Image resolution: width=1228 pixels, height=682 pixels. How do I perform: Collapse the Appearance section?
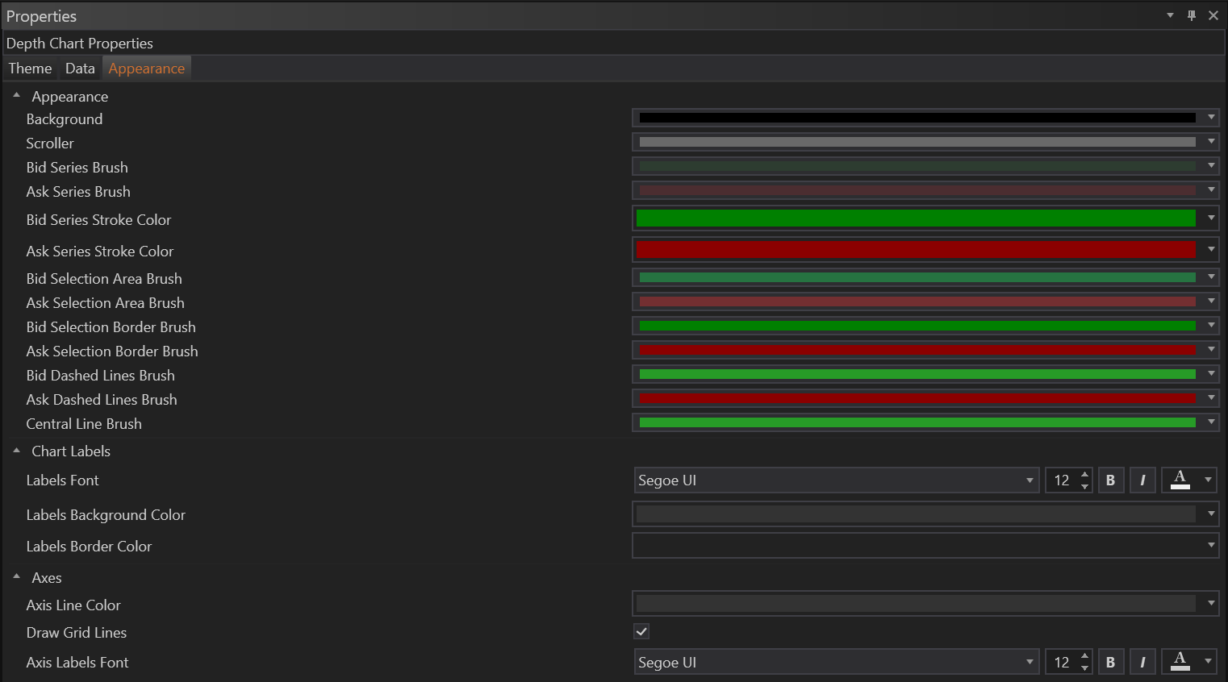pyautogui.click(x=16, y=96)
